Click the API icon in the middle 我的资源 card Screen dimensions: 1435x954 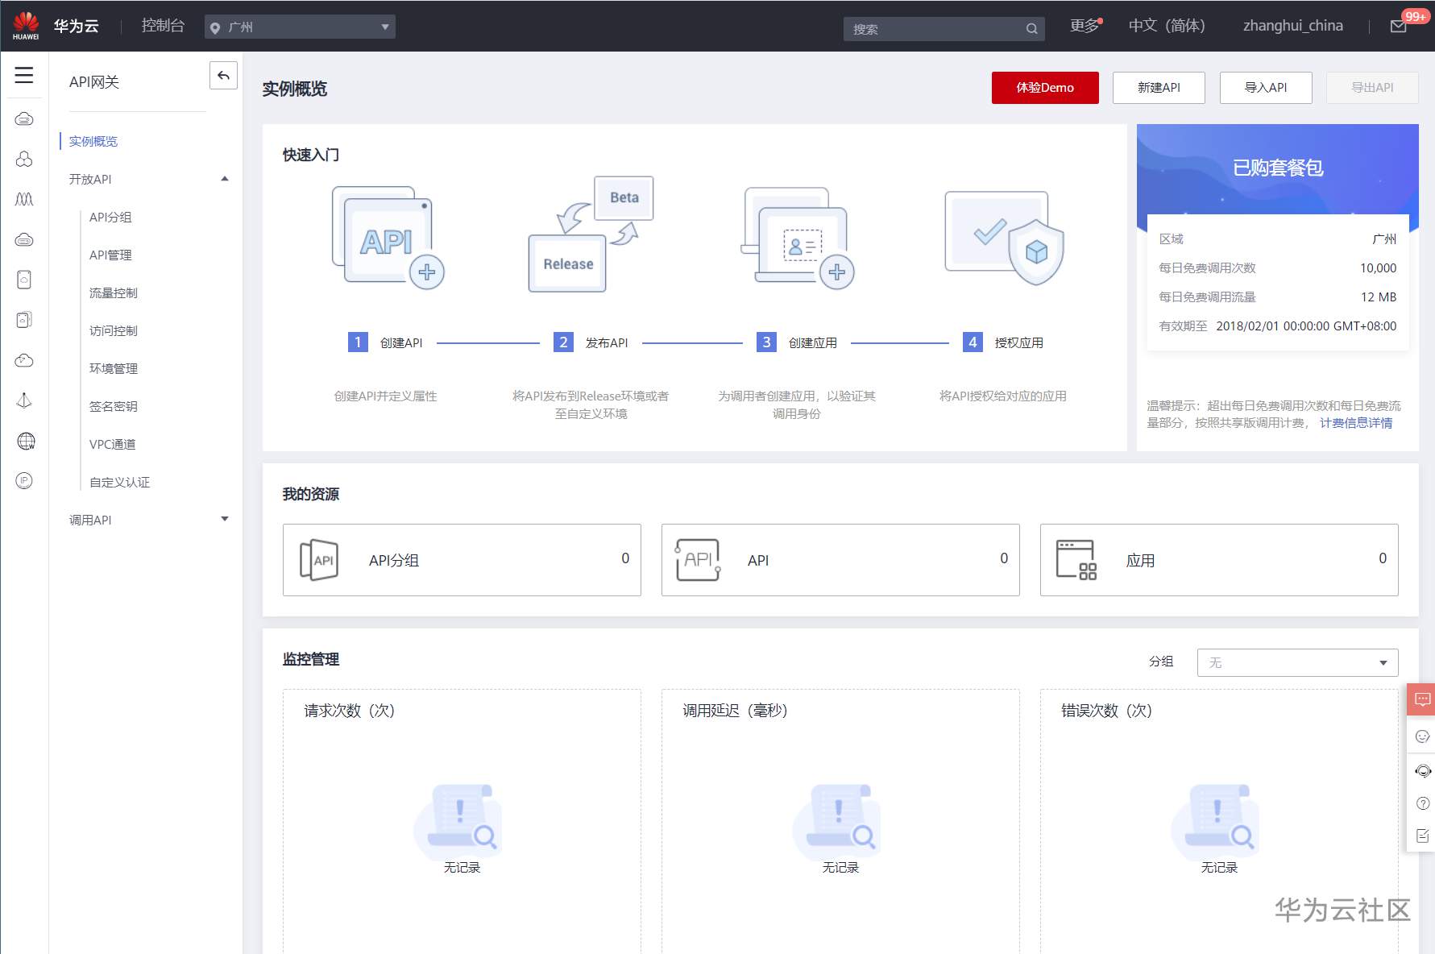tap(698, 560)
